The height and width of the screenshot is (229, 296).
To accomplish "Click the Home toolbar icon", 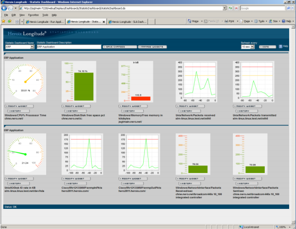I will point(189,21).
